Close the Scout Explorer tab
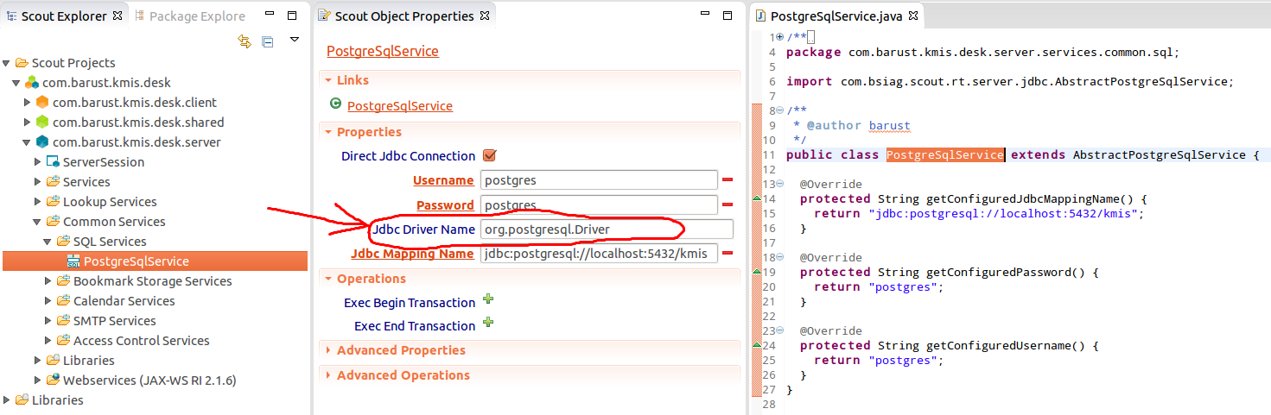 tap(119, 16)
